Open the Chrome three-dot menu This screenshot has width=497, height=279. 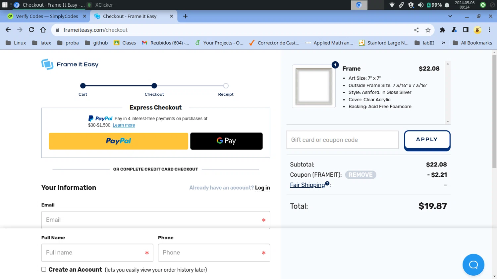(489, 30)
